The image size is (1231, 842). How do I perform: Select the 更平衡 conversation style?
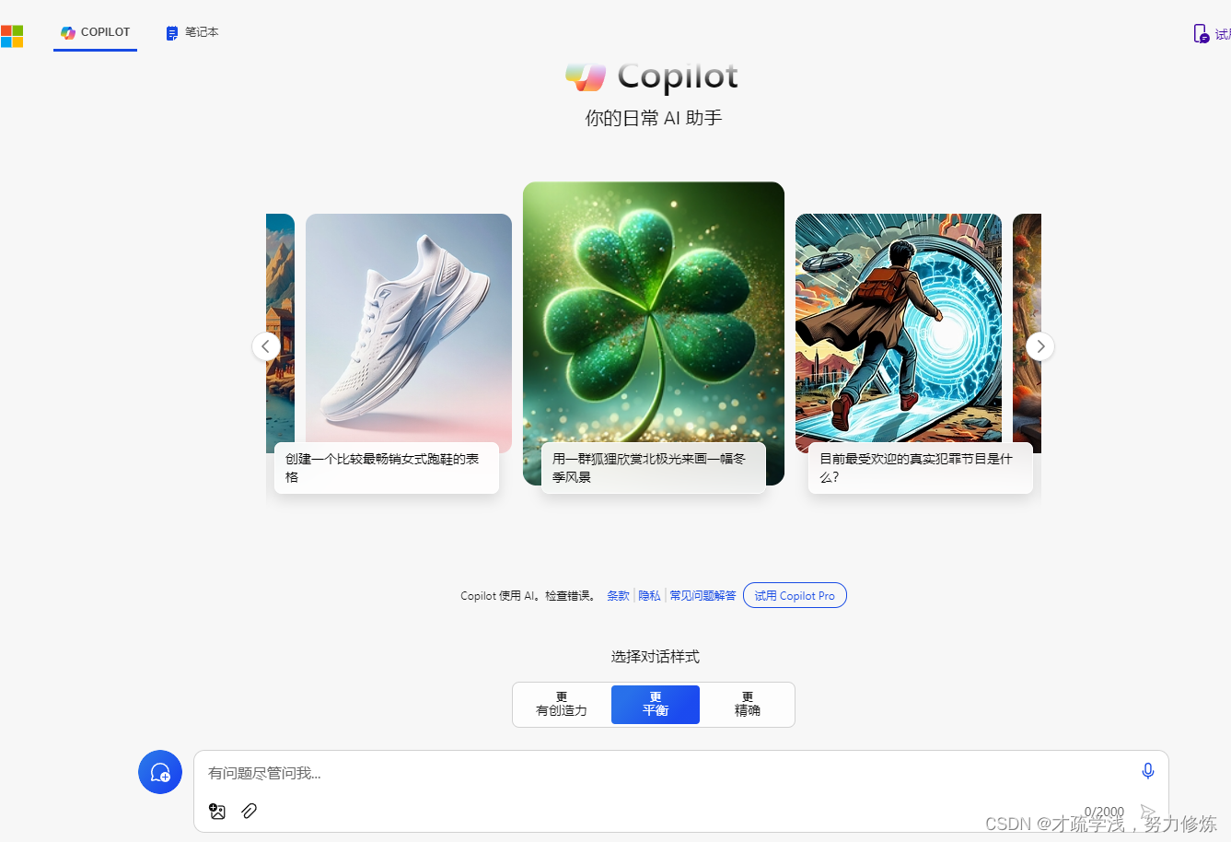coord(656,705)
